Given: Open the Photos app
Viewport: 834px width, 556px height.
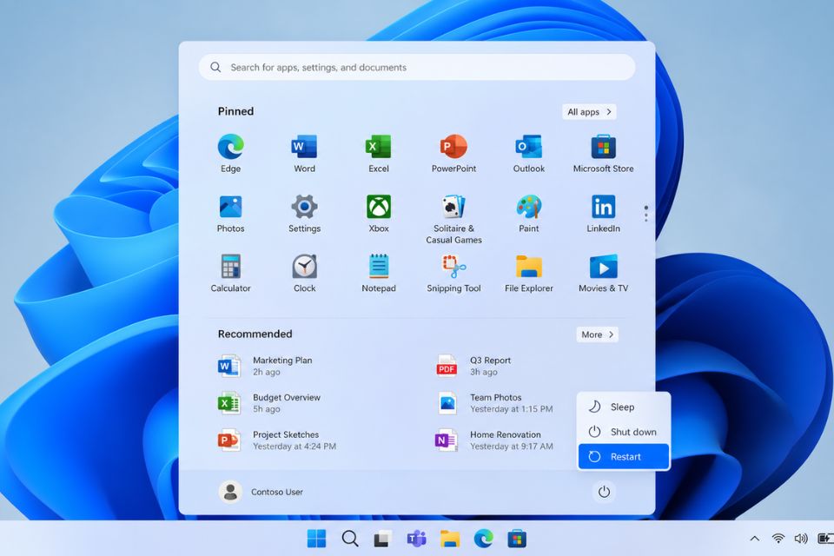Looking at the screenshot, I should coord(230,214).
